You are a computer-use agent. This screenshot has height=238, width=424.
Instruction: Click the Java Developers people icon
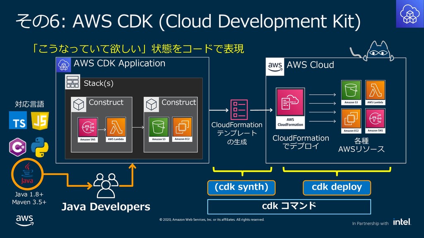pos(106,186)
